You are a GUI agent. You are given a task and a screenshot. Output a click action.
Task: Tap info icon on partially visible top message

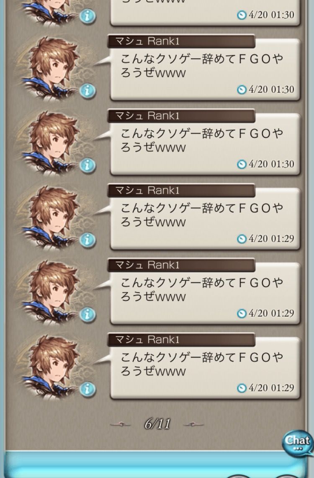click(x=88, y=16)
